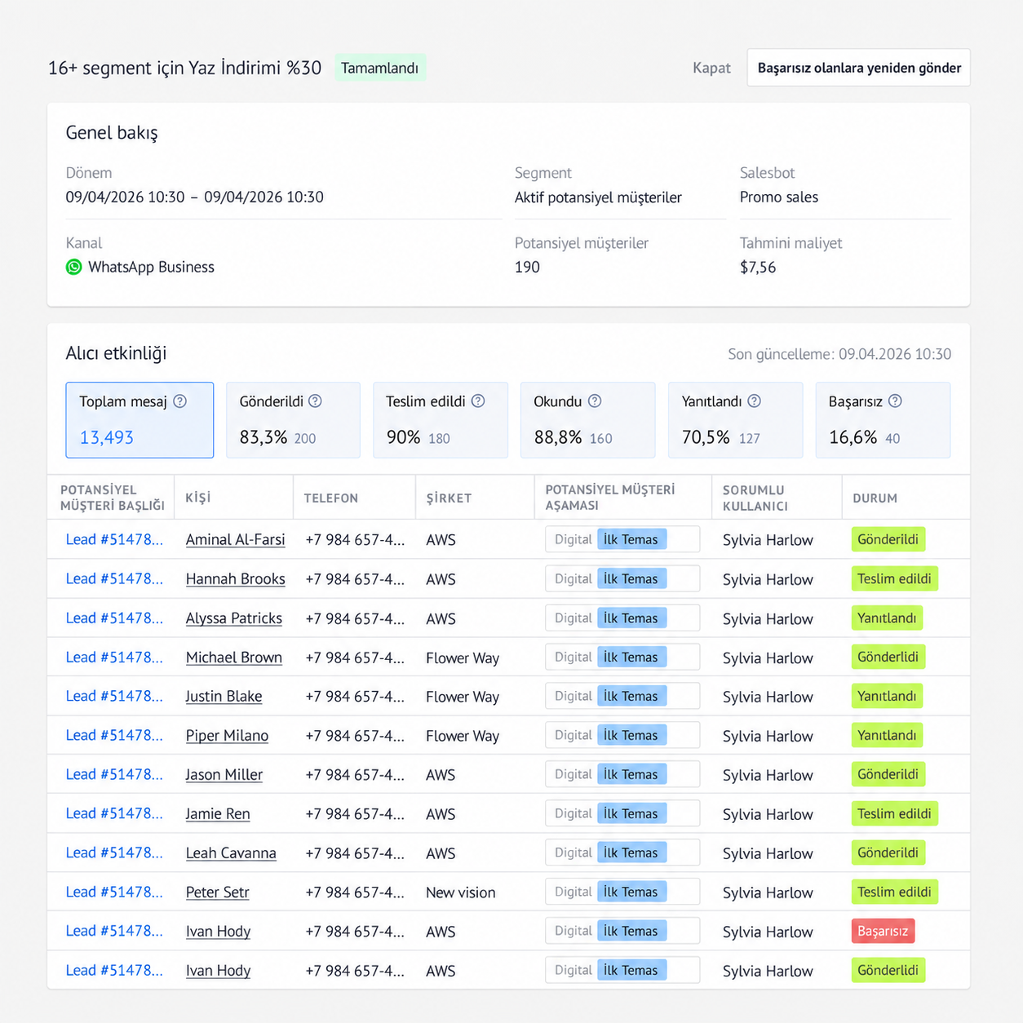Open Alyssa Patricks contact link
This screenshot has height=1023, width=1023.
tap(234, 618)
